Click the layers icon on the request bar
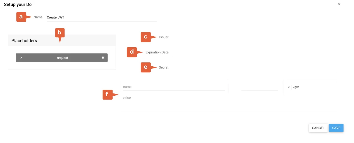The width and height of the screenshot is (354, 143). point(103,58)
